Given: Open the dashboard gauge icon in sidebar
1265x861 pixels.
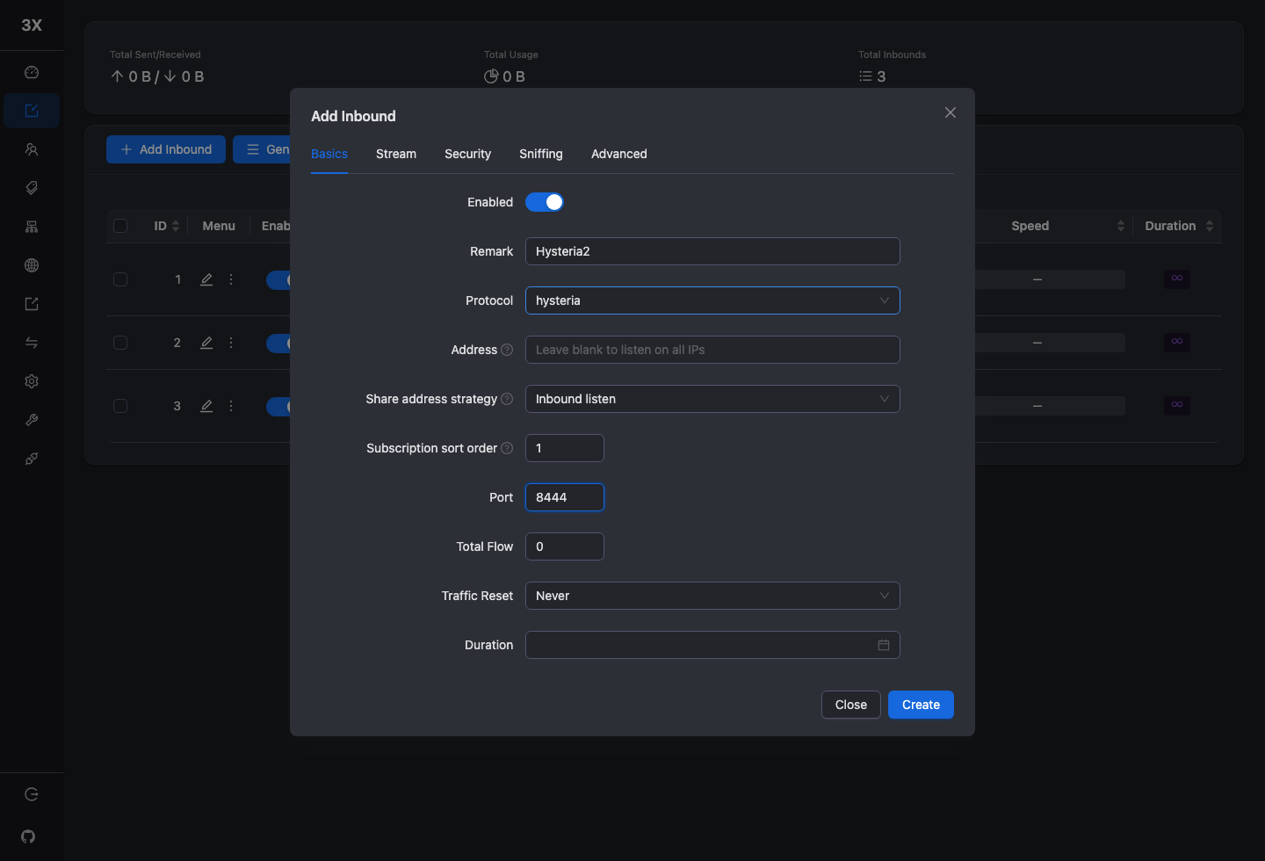Looking at the screenshot, I should tap(32, 72).
